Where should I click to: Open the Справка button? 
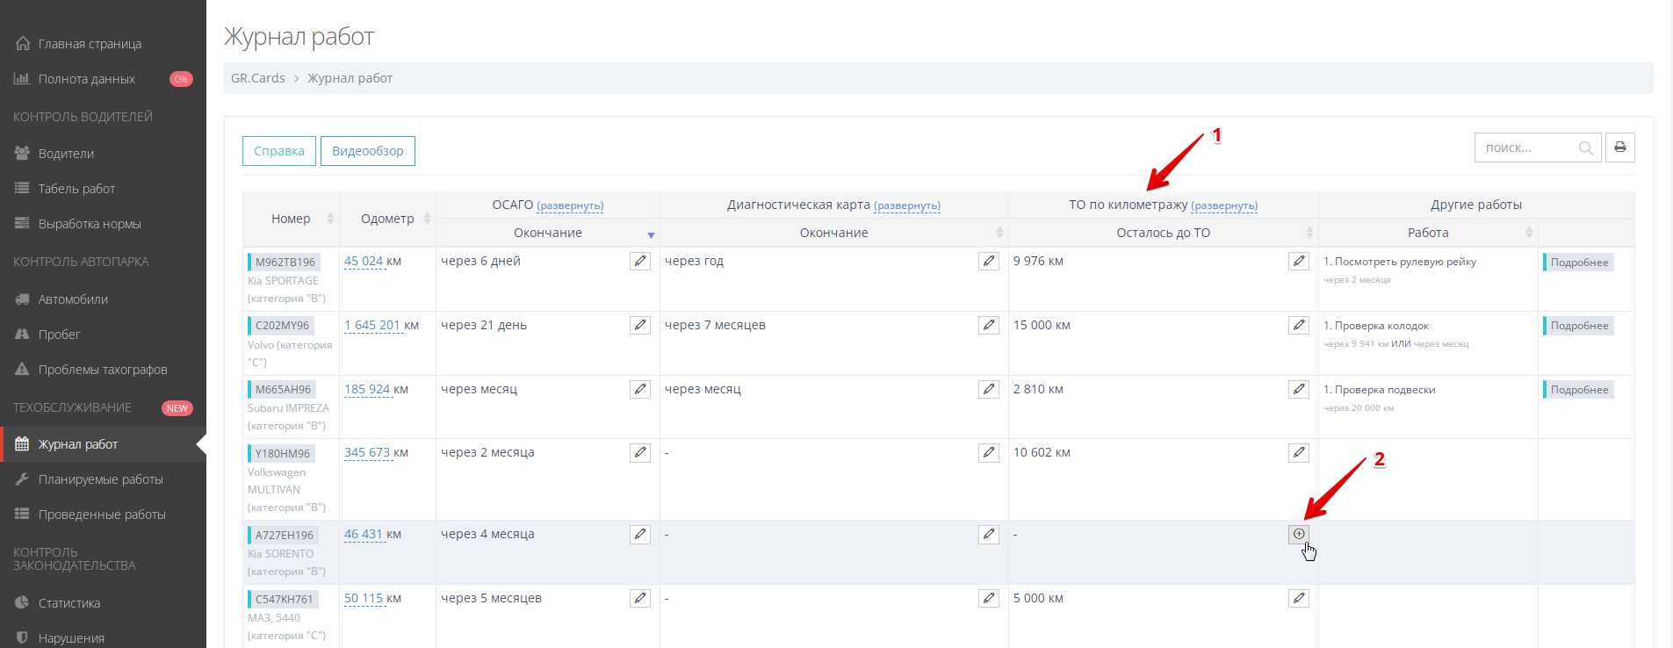278,151
